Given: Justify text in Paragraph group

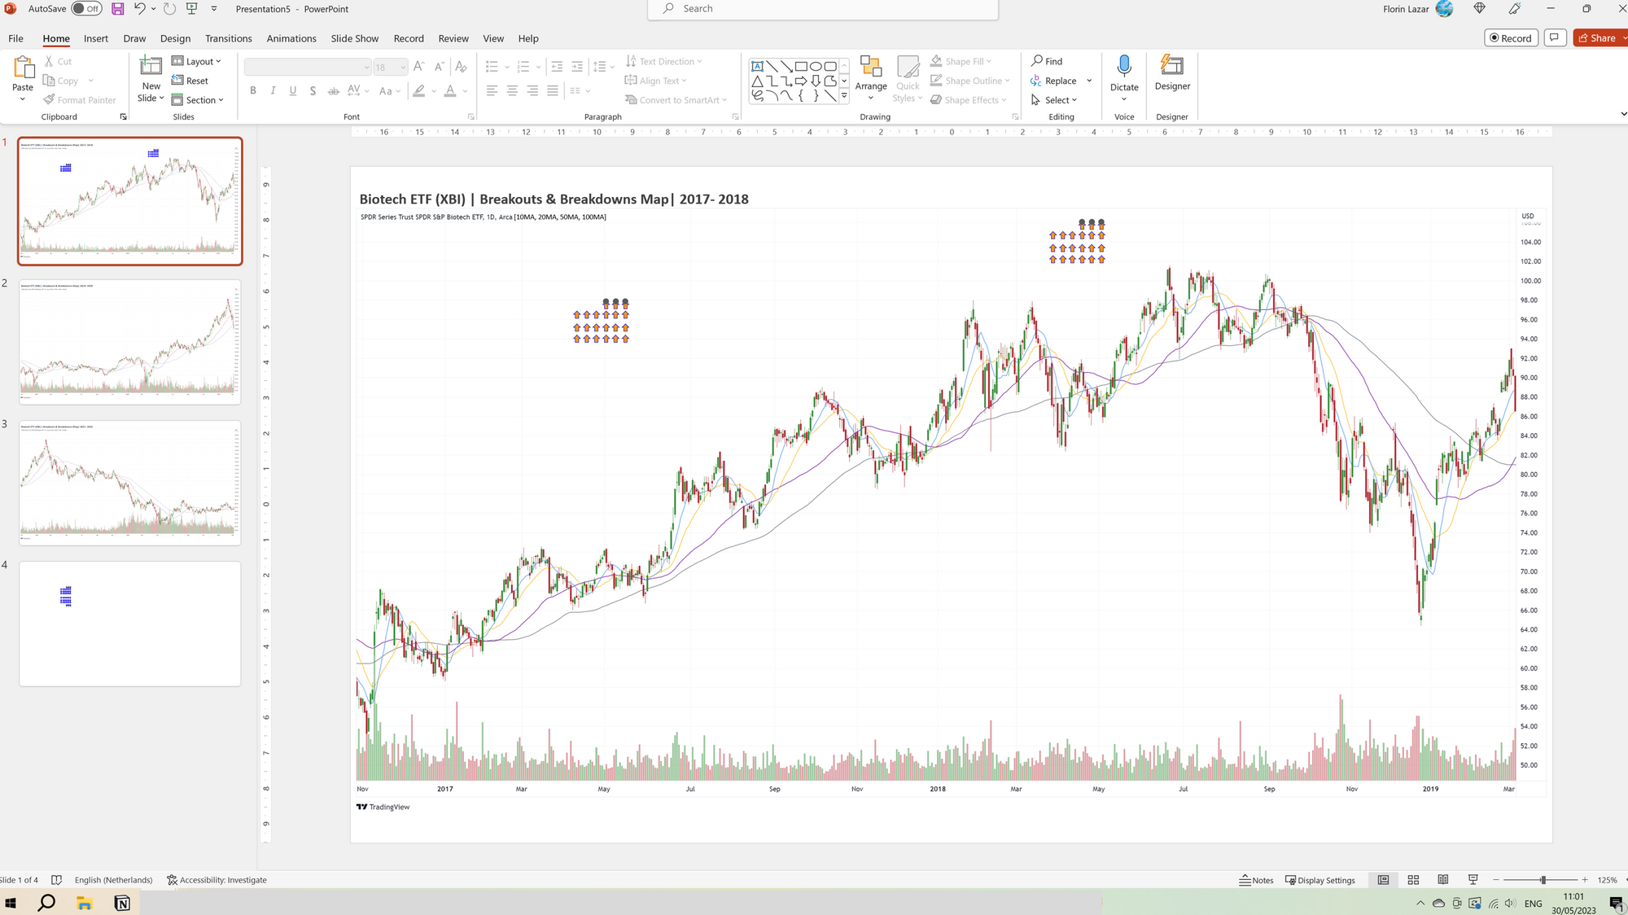Looking at the screenshot, I should pos(553,91).
